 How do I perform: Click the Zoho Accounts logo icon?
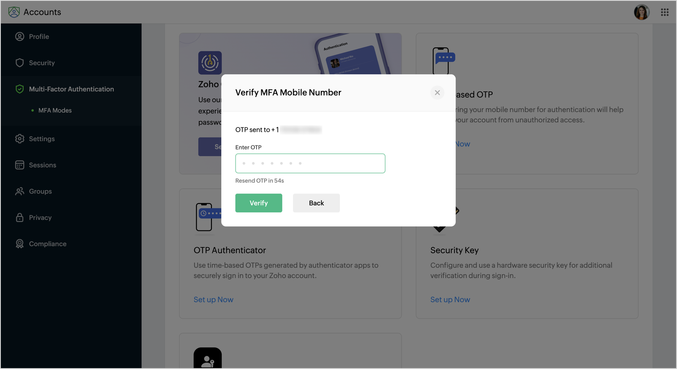pyautogui.click(x=14, y=12)
